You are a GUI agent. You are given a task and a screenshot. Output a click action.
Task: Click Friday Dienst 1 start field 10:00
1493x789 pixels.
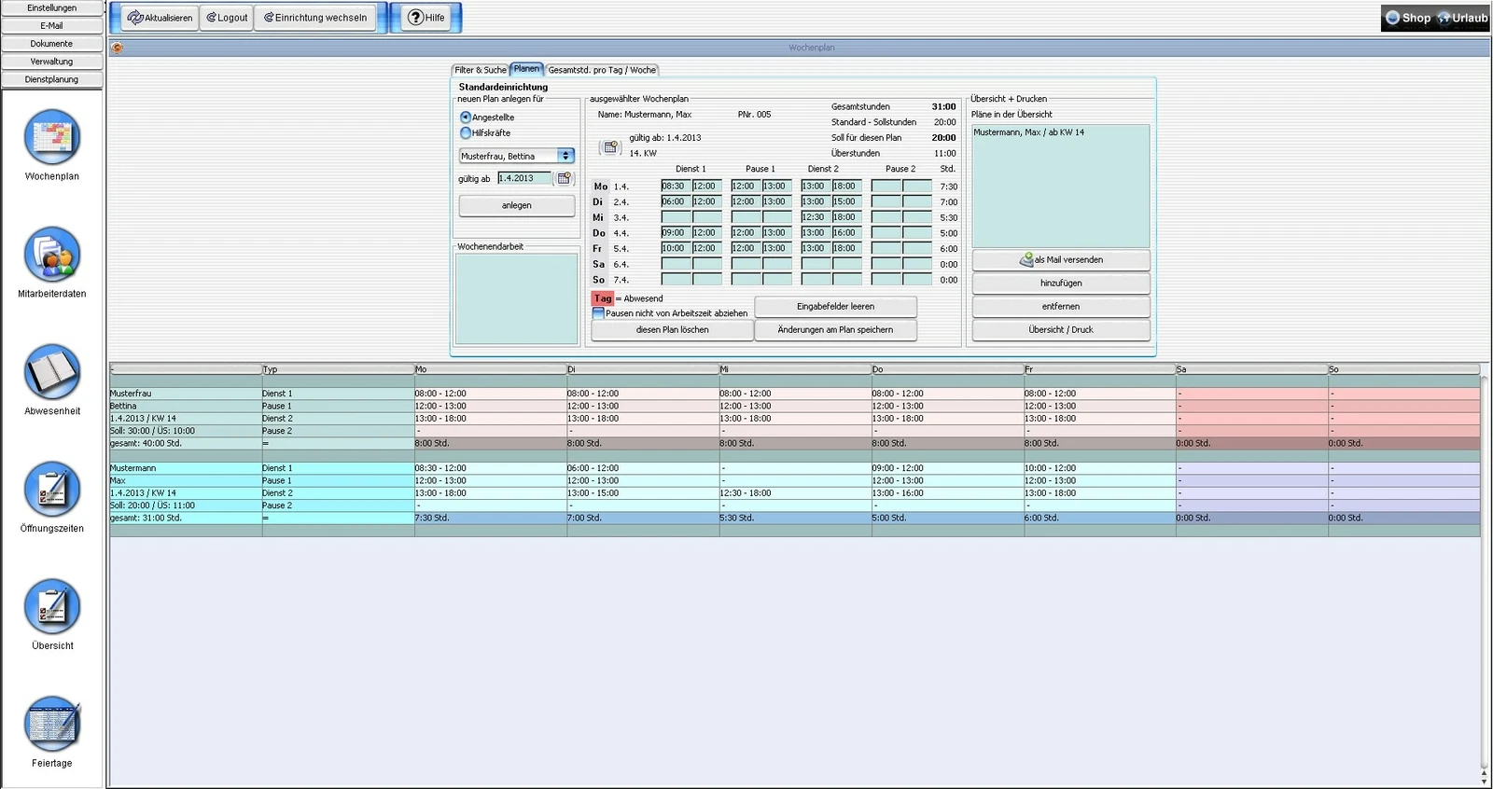(x=676, y=248)
